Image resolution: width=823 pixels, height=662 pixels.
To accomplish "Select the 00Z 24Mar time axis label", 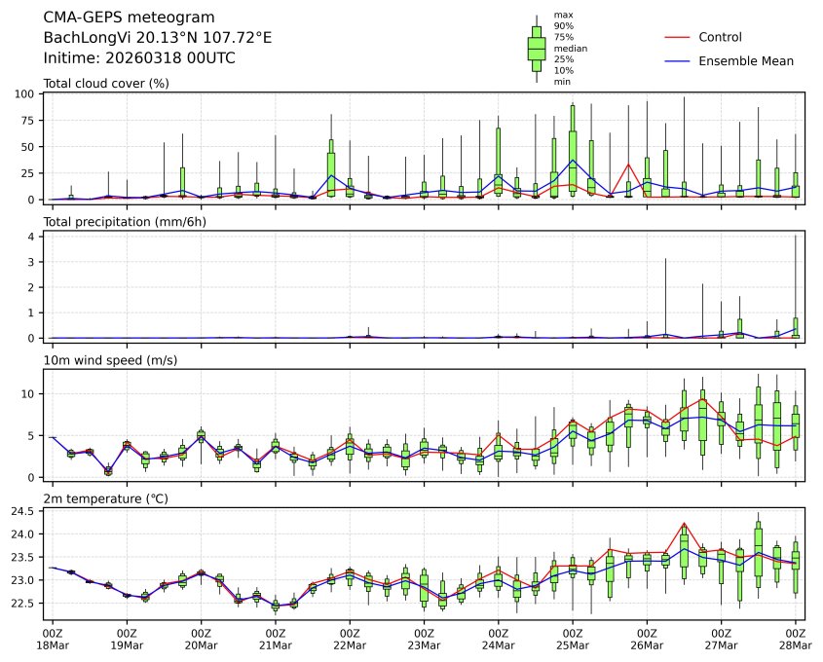I will click(499, 640).
